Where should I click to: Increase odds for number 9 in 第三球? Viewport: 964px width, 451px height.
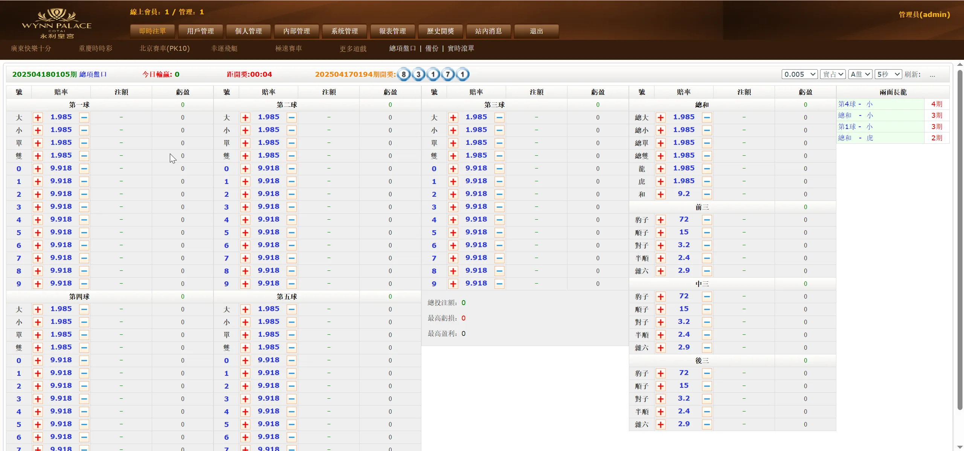(453, 284)
